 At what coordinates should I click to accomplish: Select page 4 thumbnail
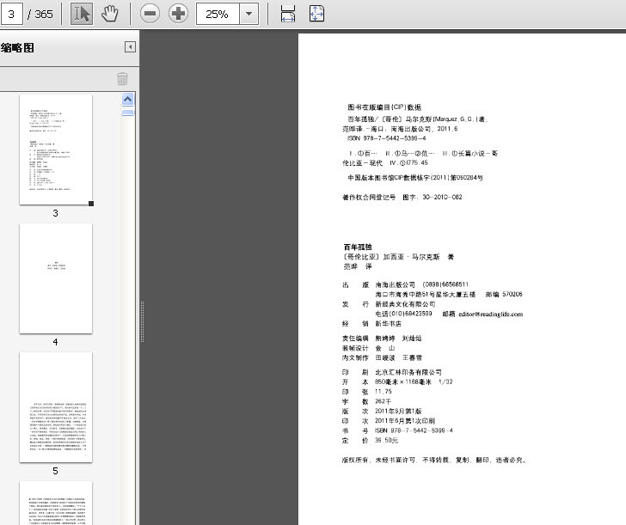pos(56,278)
